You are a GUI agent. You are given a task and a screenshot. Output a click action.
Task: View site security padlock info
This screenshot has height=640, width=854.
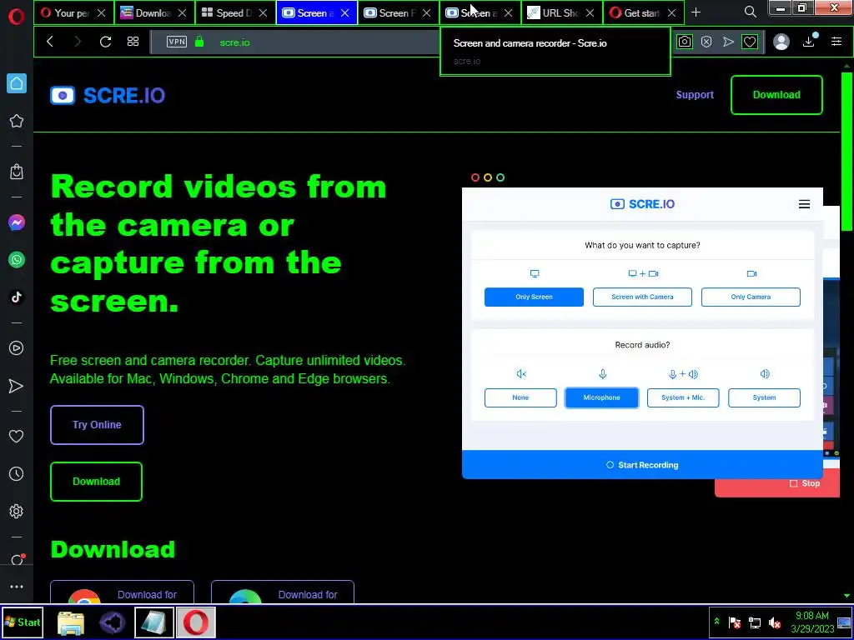pos(199,42)
